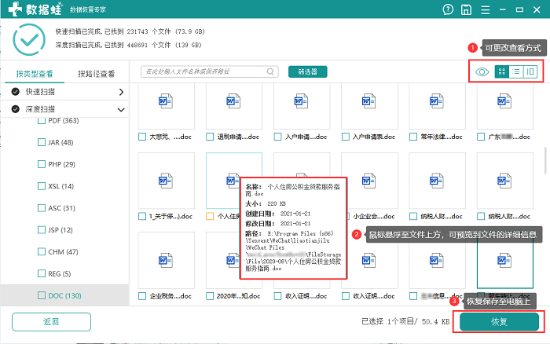Click the save scan result disk icon
Image resolution: width=550 pixels, height=344 pixels.
tap(466, 9)
